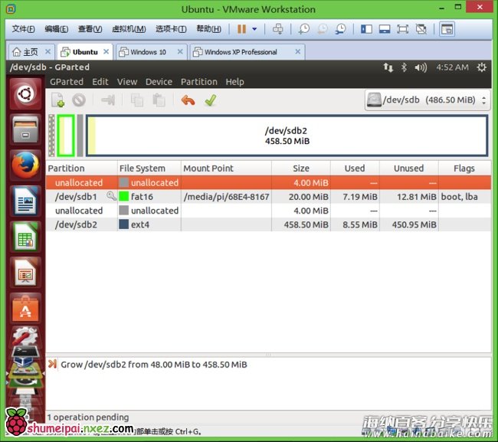
Task: Click the GParted New partition icon
Action: [x=57, y=100]
